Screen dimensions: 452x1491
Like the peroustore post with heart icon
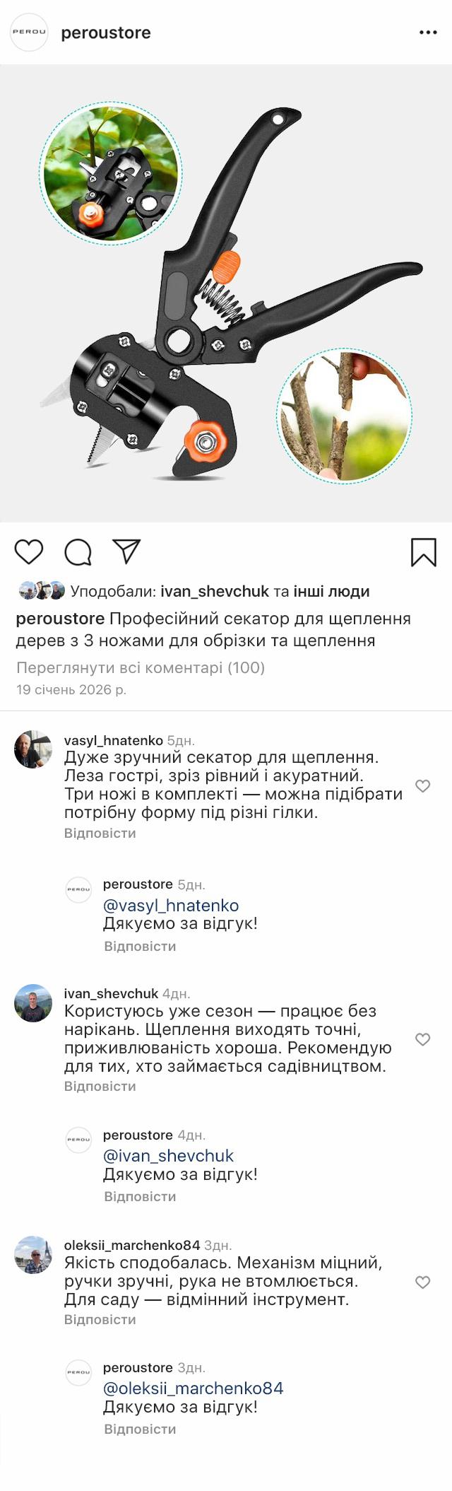coord(29,552)
